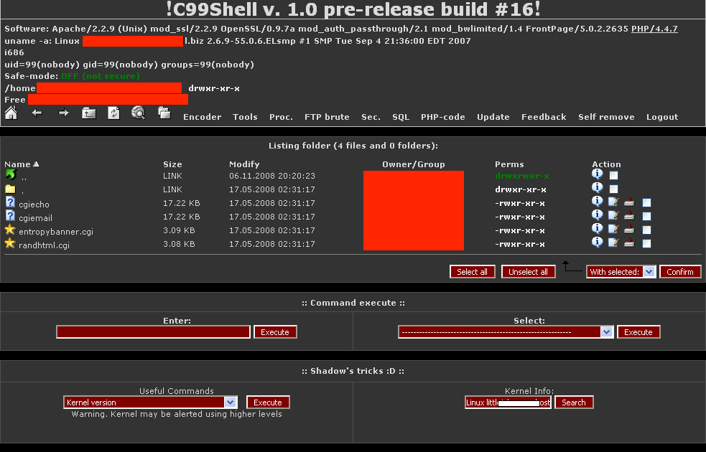The width and height of the screenshot is (706, 452).
Task: Focus the Enter command input field
Action: coord(153,332)
